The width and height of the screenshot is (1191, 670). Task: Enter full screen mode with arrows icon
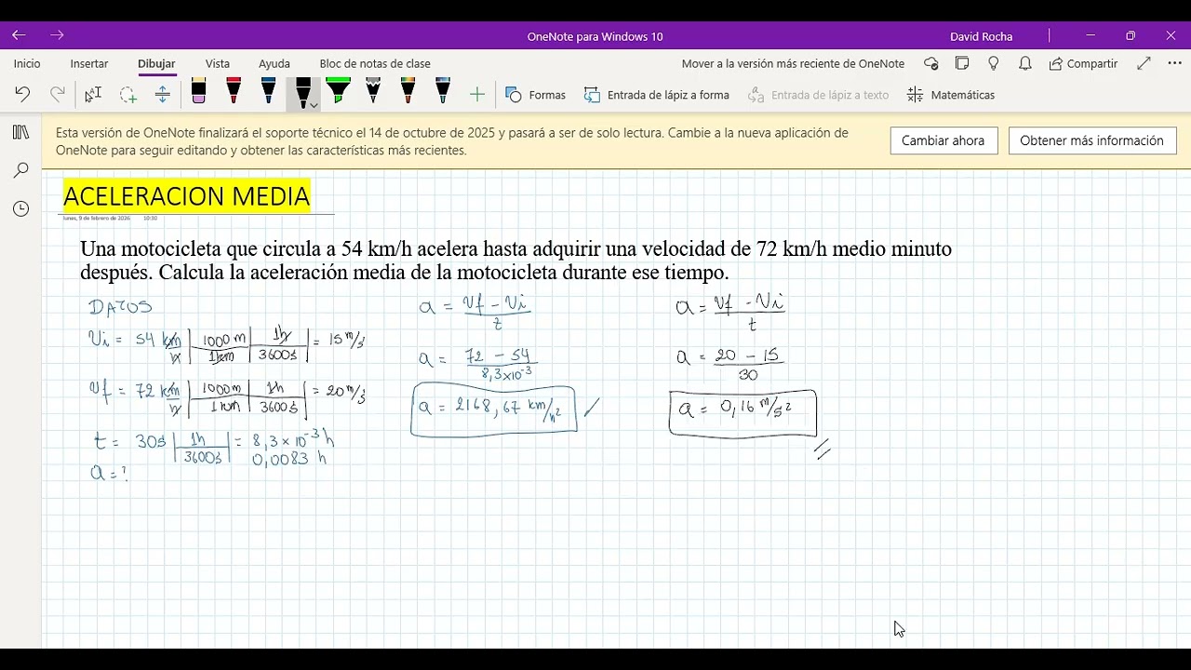click(1144, 63)
